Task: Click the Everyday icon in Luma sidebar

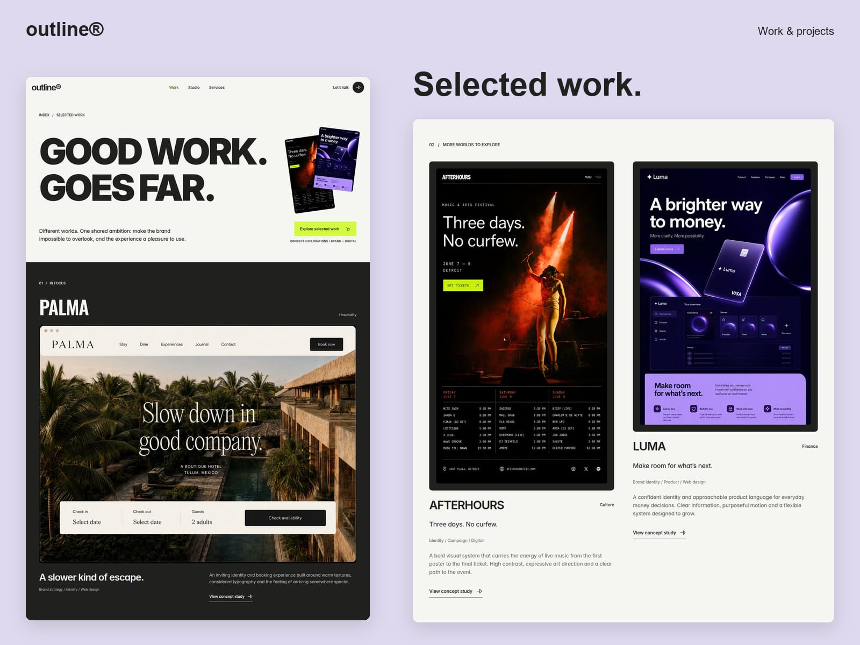Action: [656, 322]
